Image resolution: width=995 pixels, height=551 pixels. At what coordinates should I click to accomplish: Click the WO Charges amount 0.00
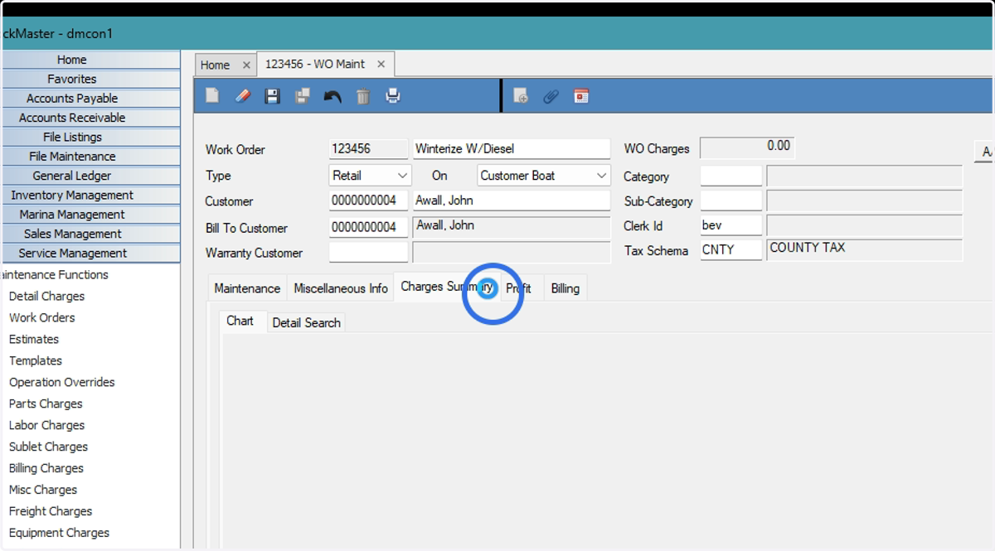pos(747,147)
